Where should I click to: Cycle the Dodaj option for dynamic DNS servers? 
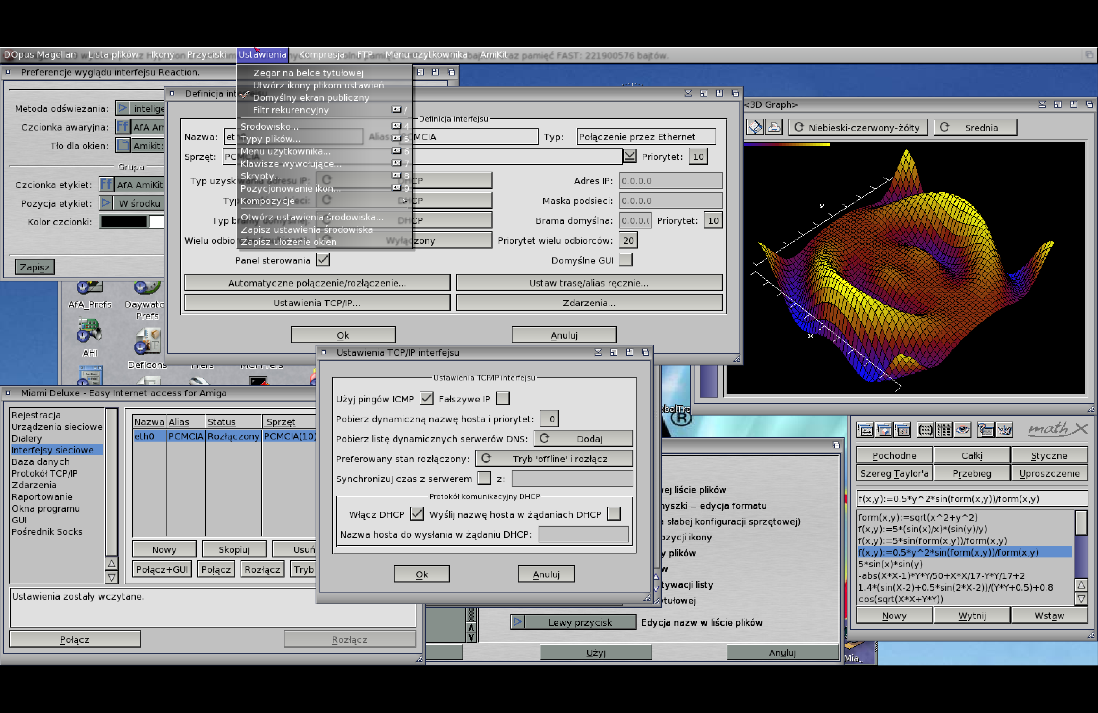583,438
